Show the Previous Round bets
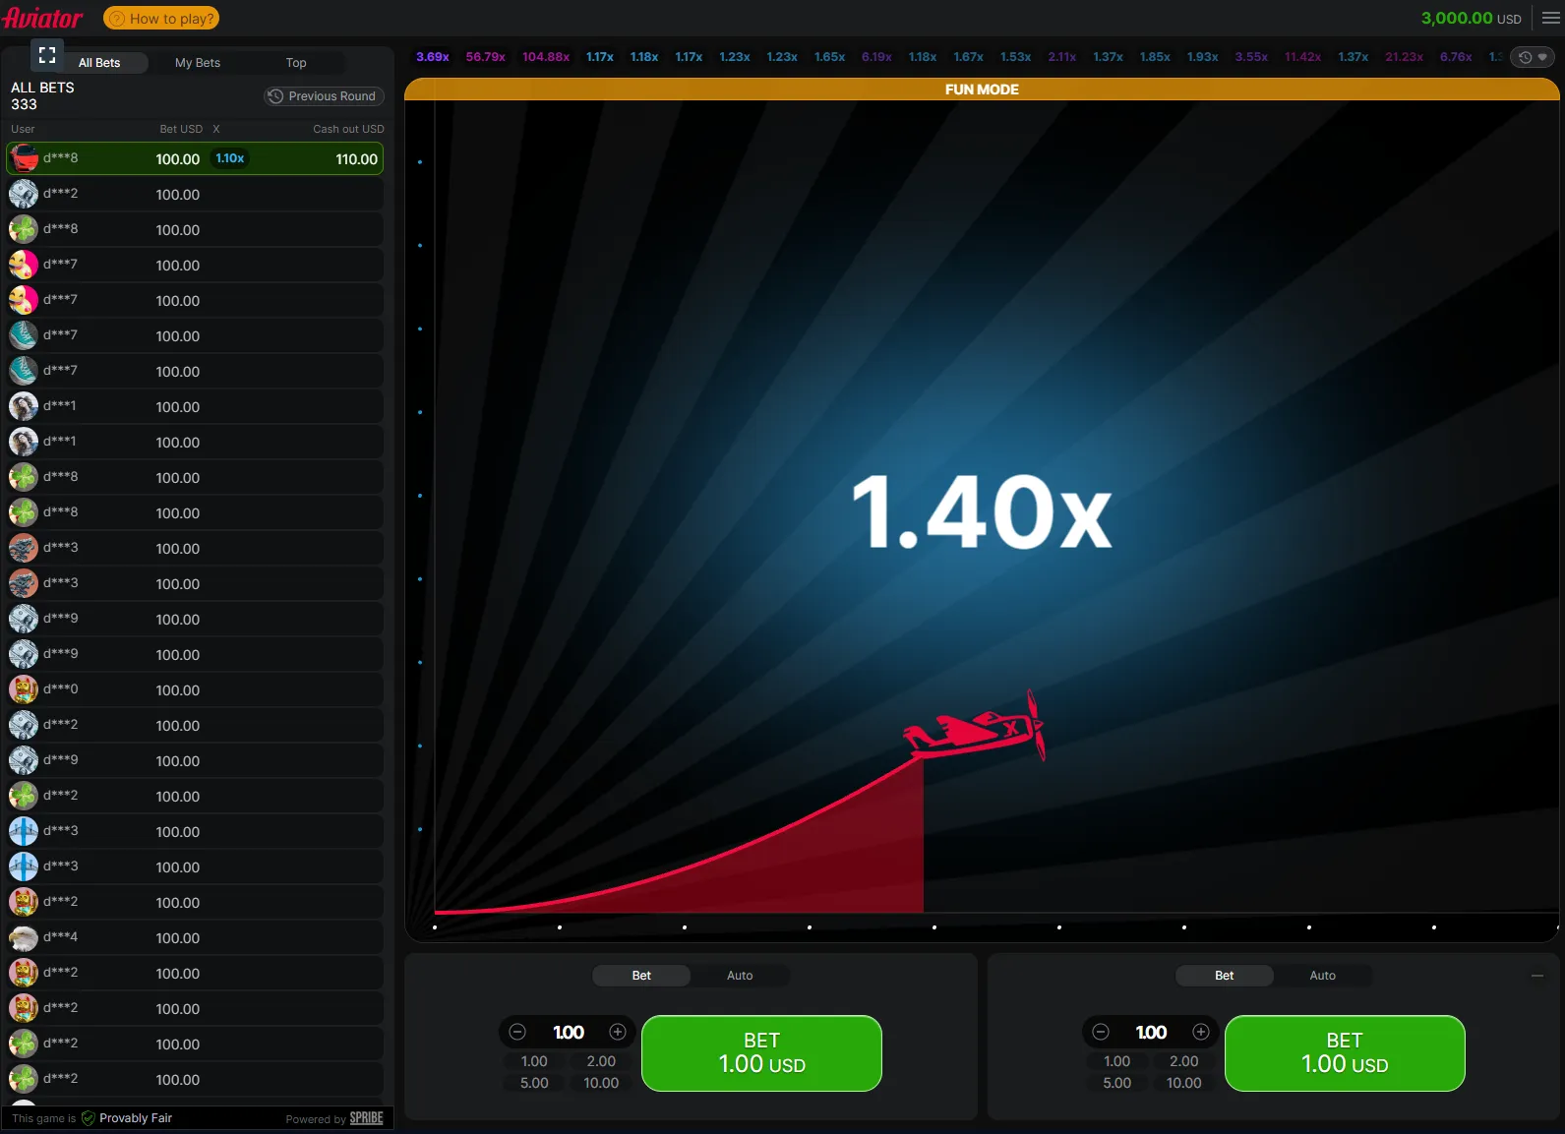Screen dimensions: 1565x1134 coord(324,96)
